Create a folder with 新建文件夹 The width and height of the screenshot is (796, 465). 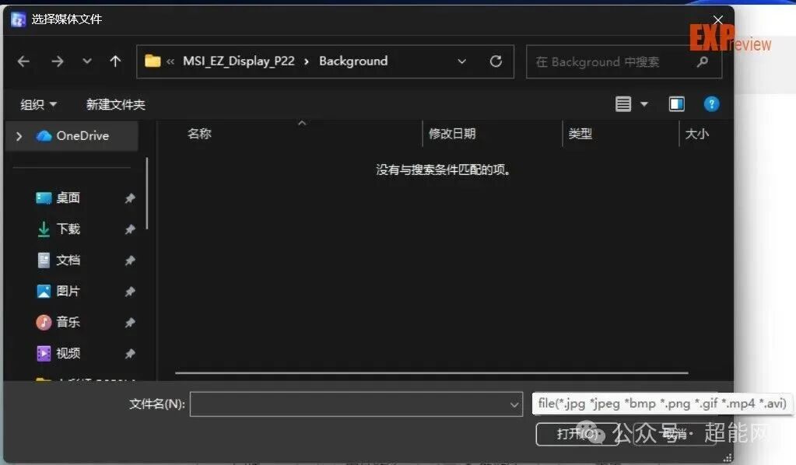116,104
